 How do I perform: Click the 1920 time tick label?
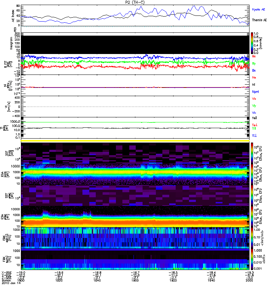[x=173, y=280]
